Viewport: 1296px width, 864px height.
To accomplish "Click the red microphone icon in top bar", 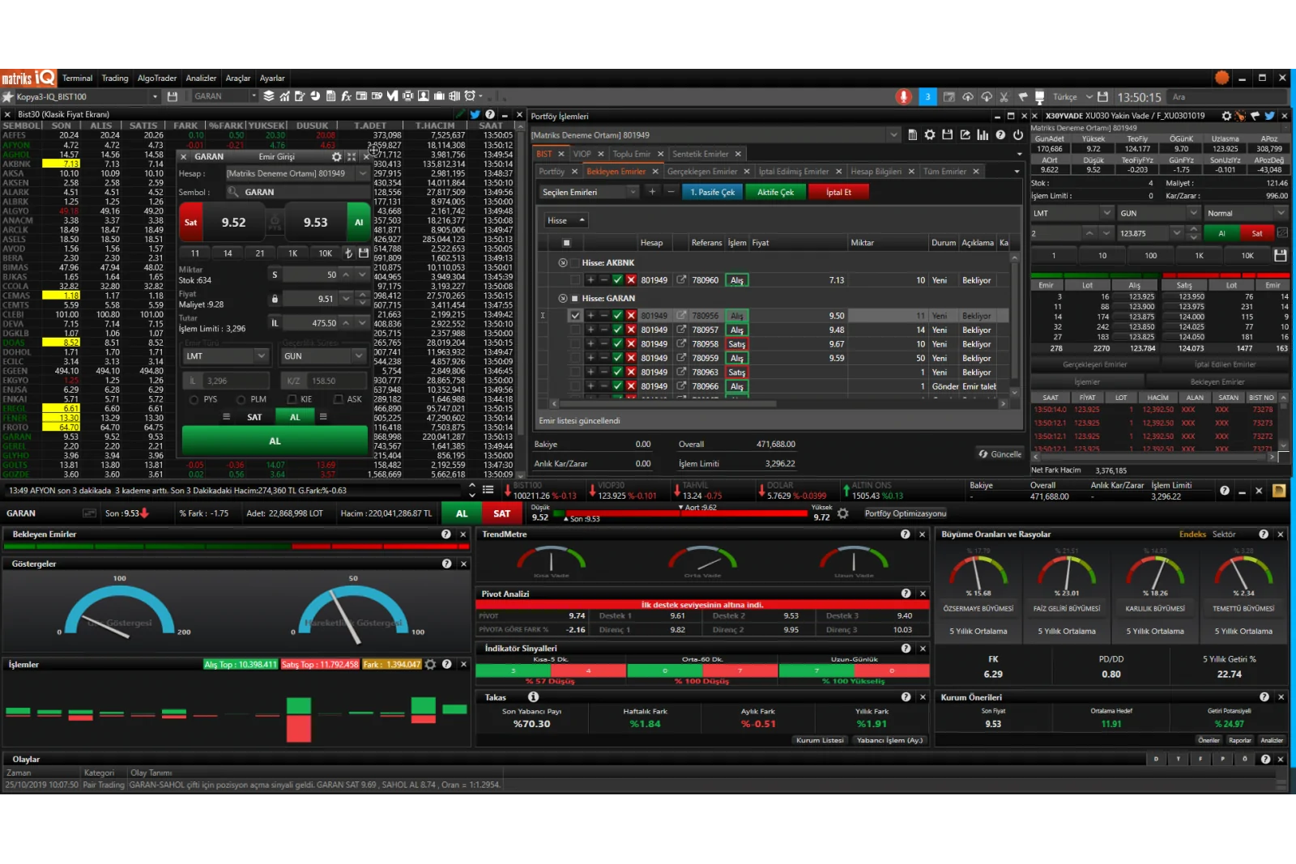I will click(x=903, y=97).
